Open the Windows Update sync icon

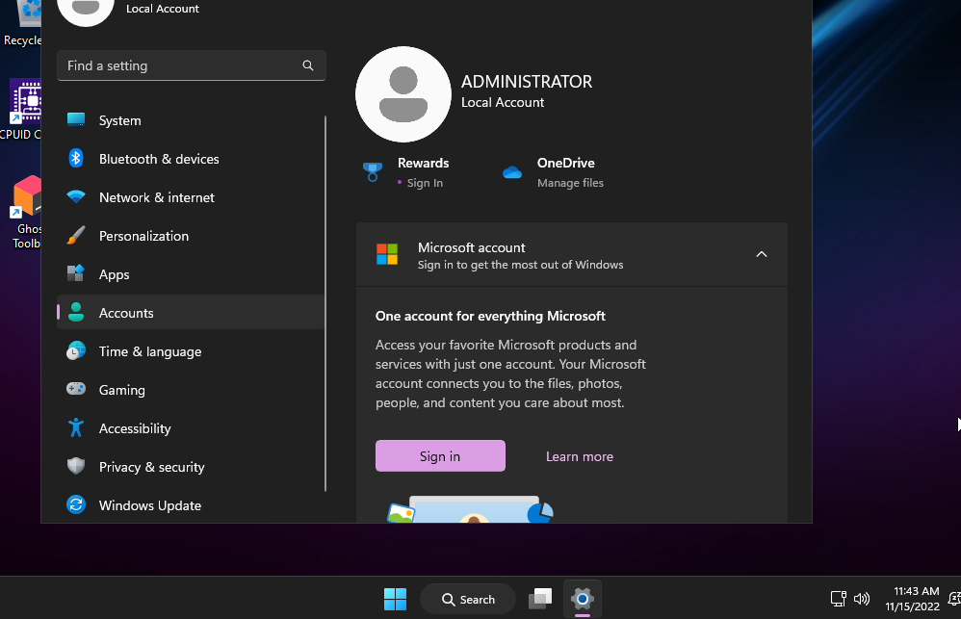(x=76, y=505)
